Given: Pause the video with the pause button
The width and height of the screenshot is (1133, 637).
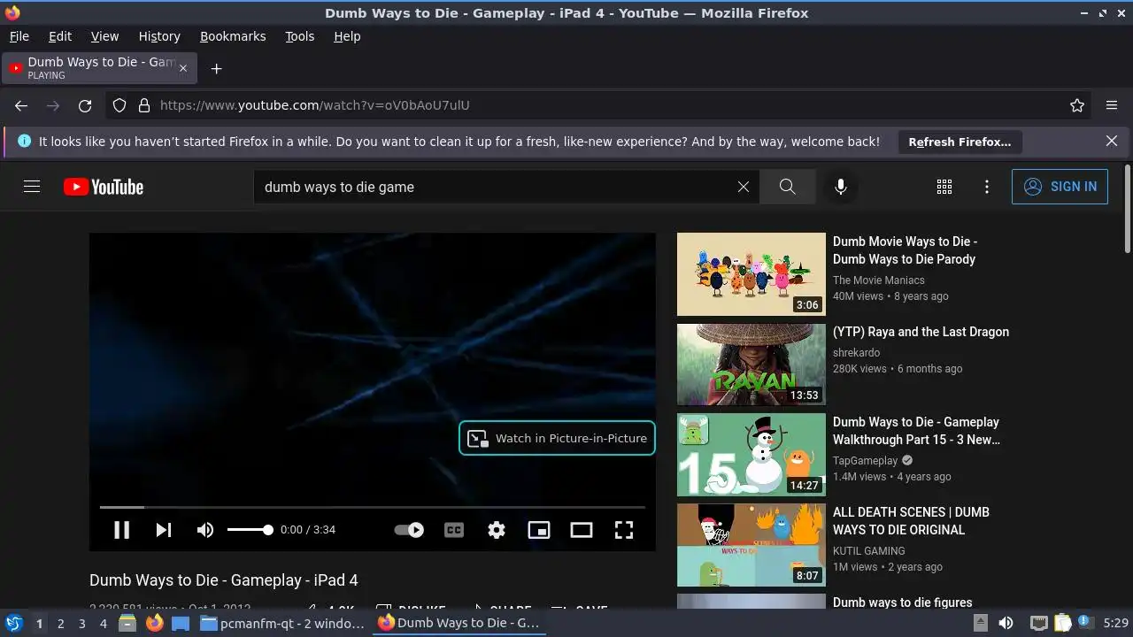Looking at the screenshot, I should click(x=122, y=530).
